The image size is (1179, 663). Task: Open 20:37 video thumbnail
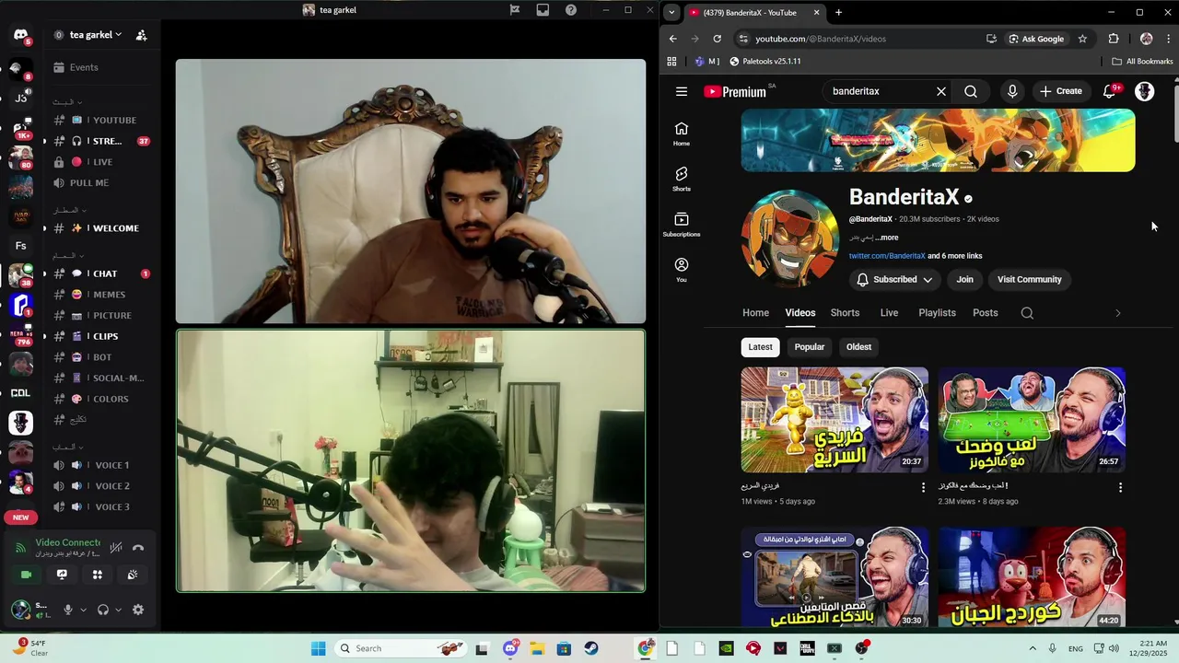835,420
